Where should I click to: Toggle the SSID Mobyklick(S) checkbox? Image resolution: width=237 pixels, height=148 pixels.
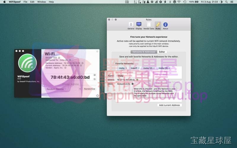(x=132, y=84)
